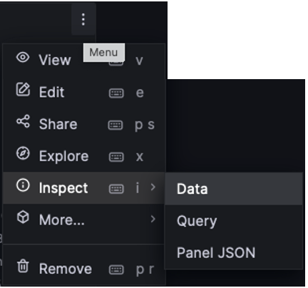Screen dimensions: 308x288
Task: Click the compass Explore icon
Action: tap(23, 153)
